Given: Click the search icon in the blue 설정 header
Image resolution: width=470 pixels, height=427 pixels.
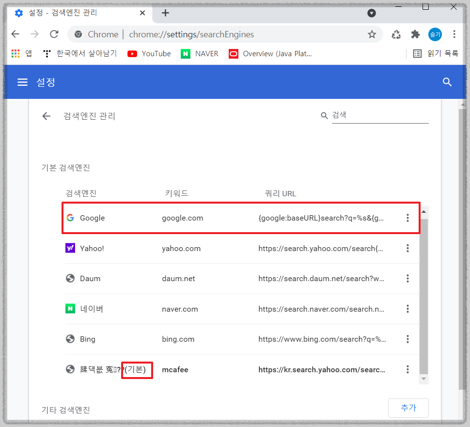Looking at the screenshot, I should [x=447, y=82].
